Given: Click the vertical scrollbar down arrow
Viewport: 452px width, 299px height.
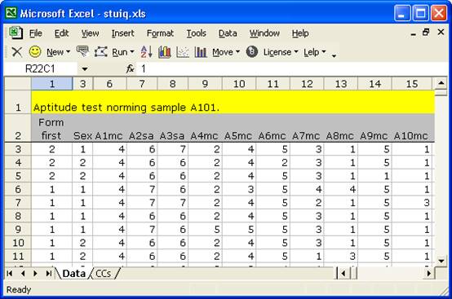Looking at the screenshot, I should 441,261.
